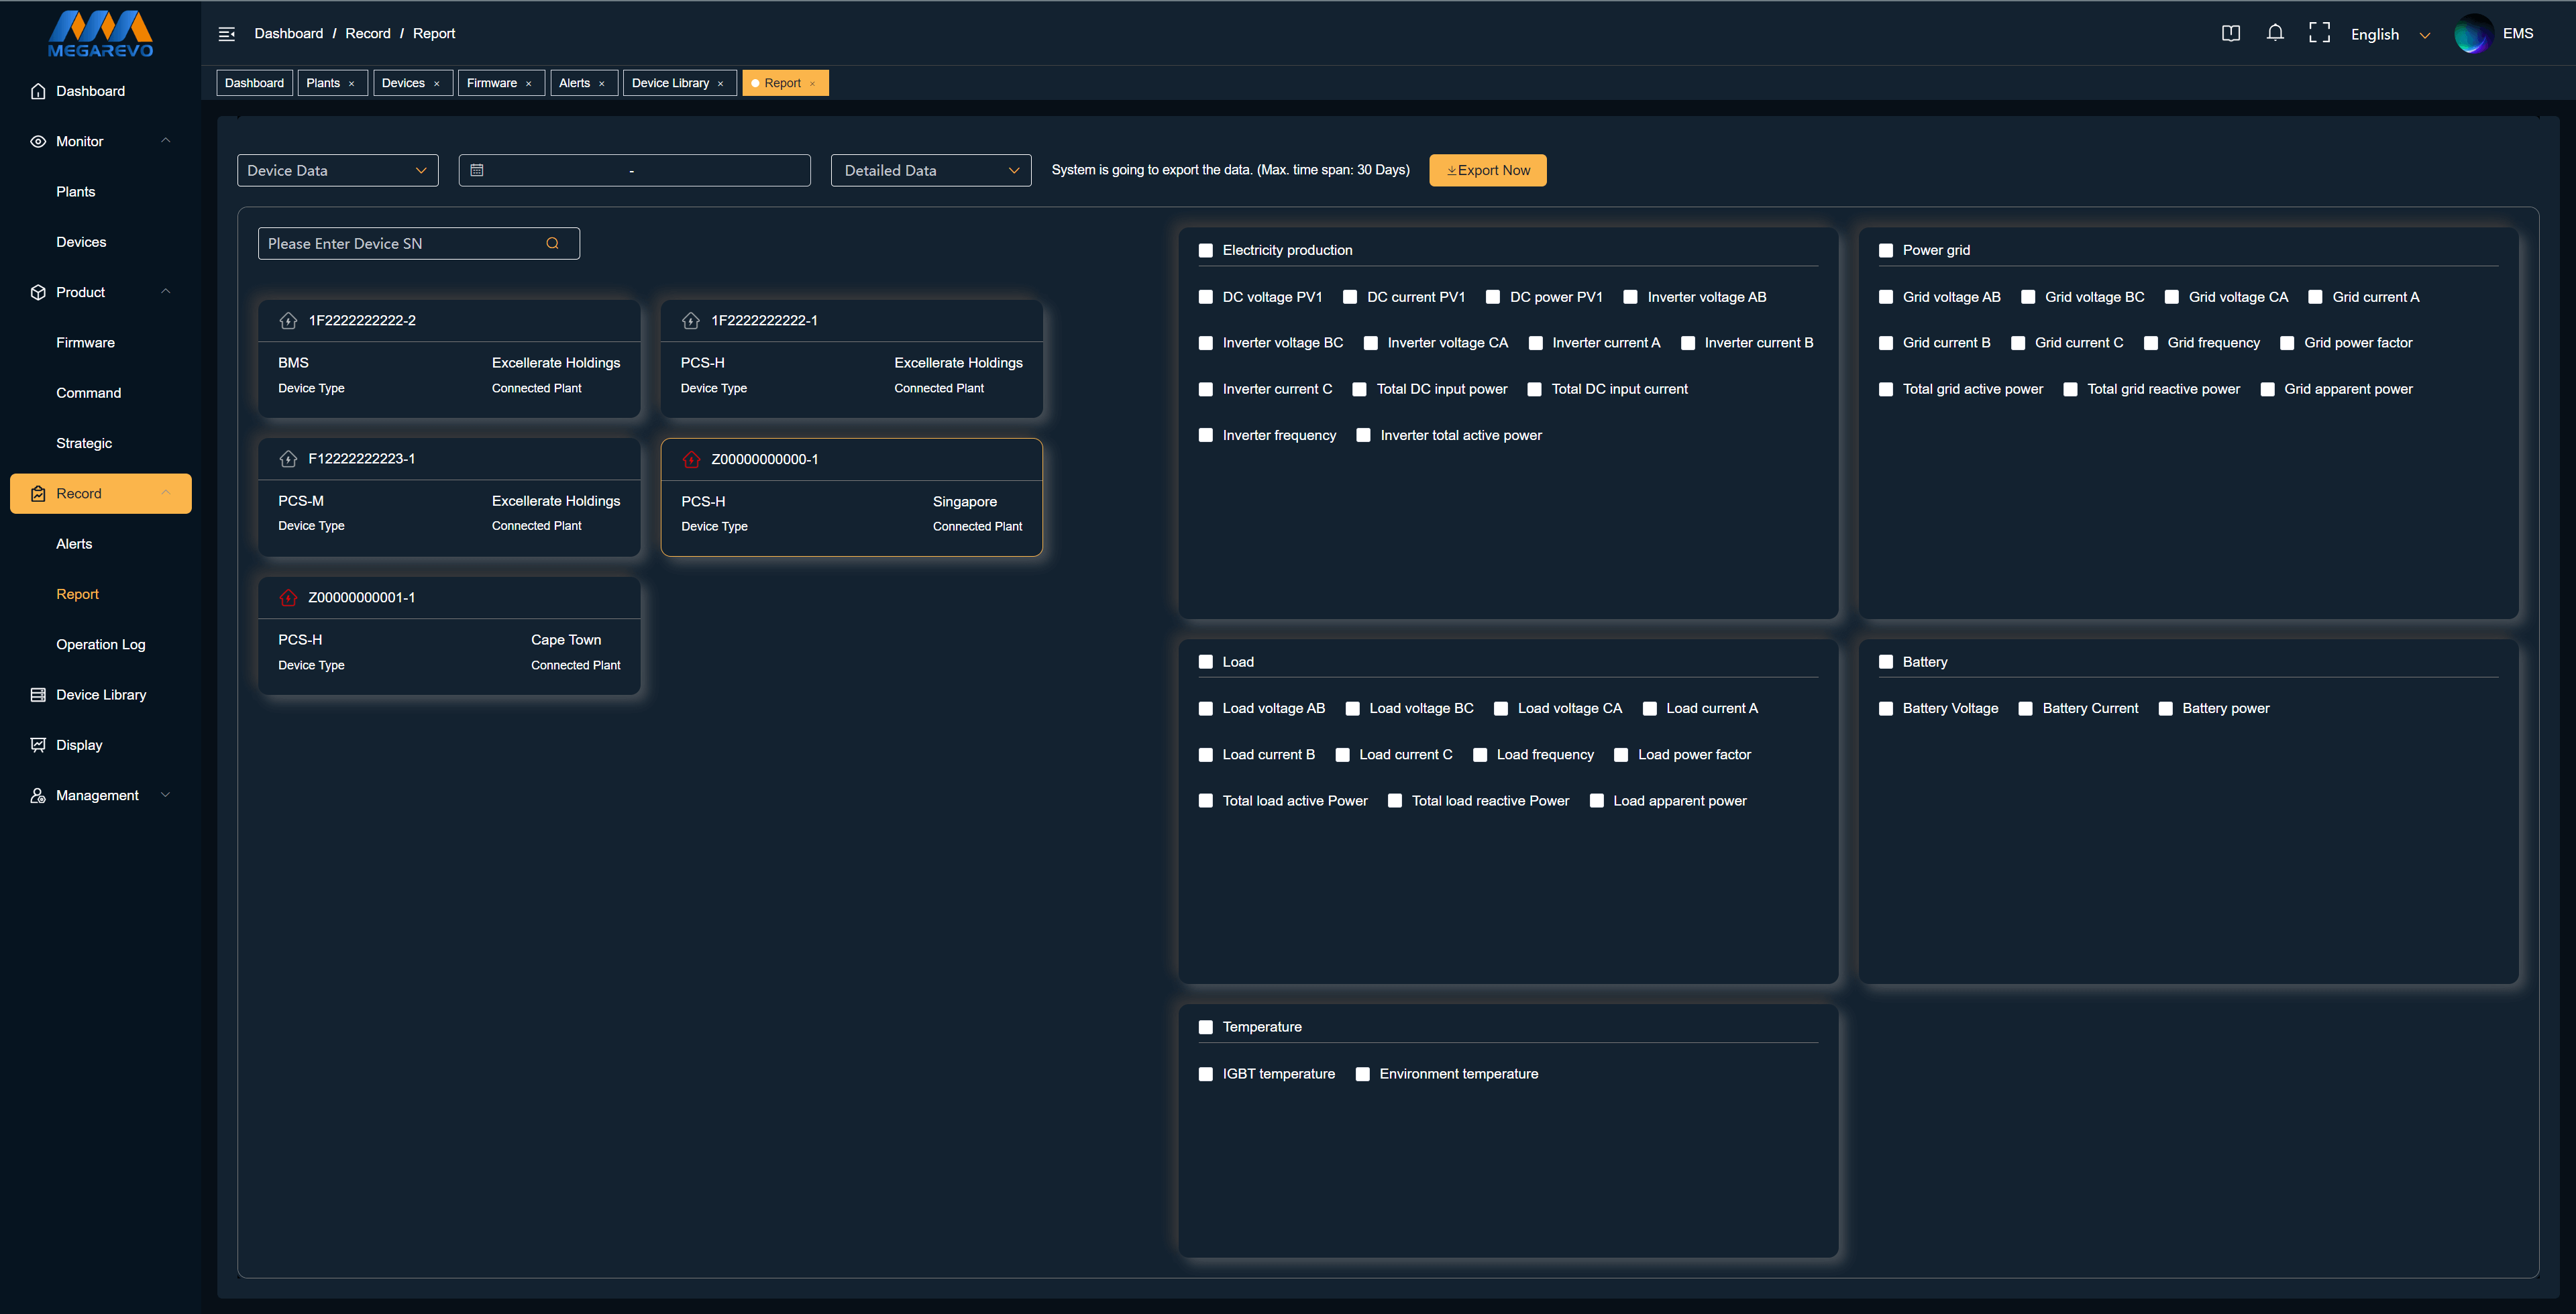Switch to the Dashboard tab
The image size is (2576, 1314).
255,83
